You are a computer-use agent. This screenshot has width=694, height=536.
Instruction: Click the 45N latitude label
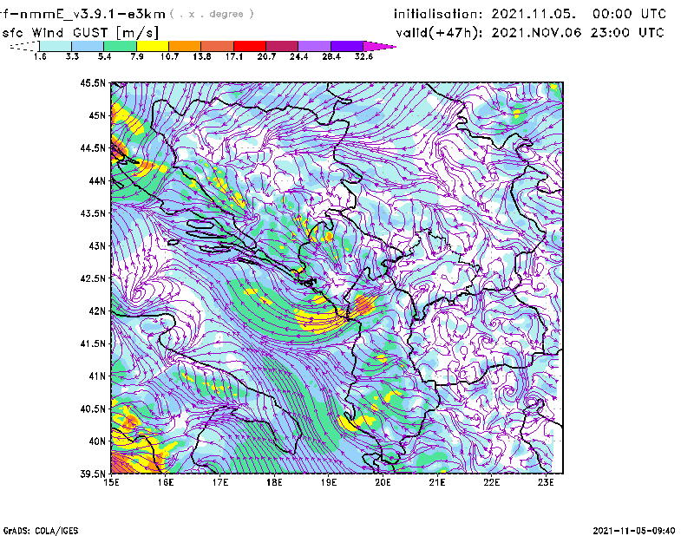[97, 115]
